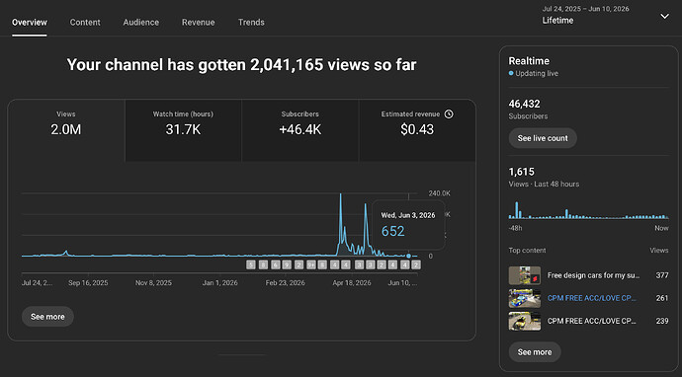Click See more in the Realtime panel
The image size is (682, 377).
point(535,352)
